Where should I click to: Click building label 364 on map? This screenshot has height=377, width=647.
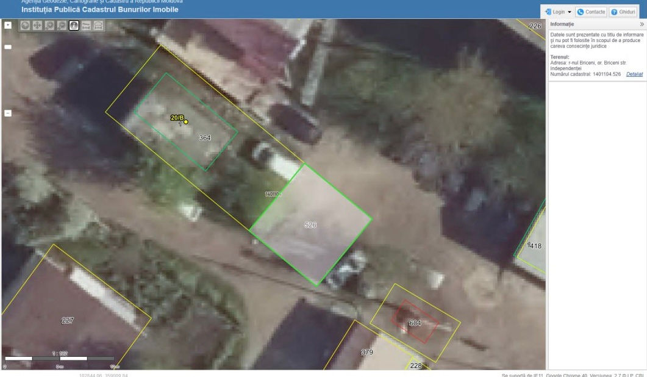[205, 138]
